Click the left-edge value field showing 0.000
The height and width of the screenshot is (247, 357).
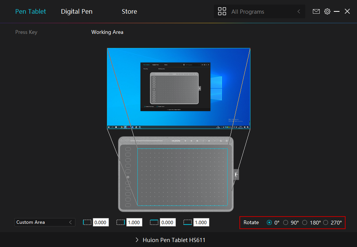[x=100, y=222]
